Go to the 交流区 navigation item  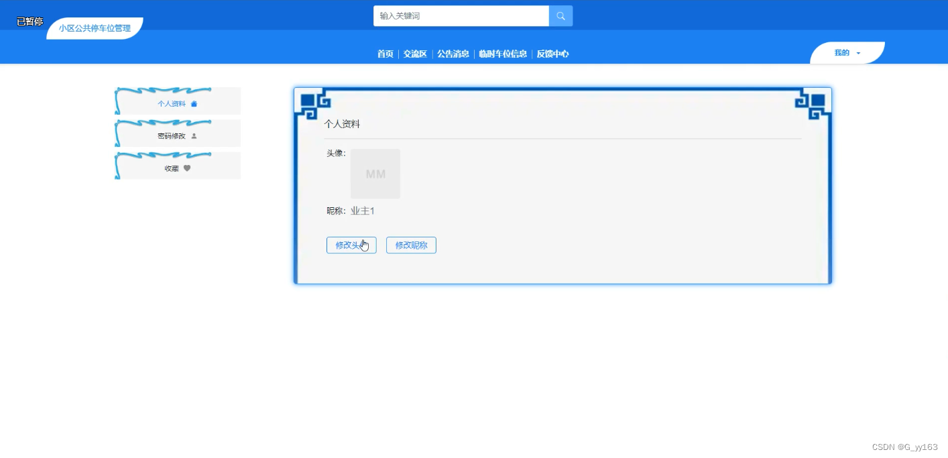415,54
